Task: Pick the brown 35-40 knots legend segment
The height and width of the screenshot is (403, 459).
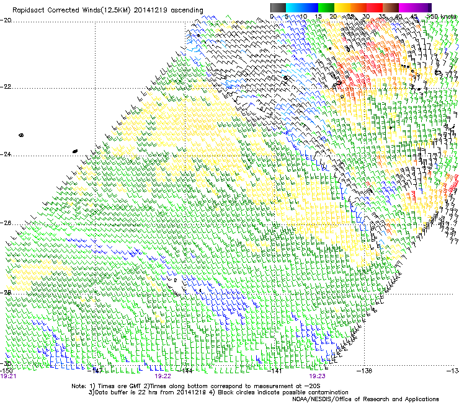Action: pyautogui.click(x=391, y=7)
